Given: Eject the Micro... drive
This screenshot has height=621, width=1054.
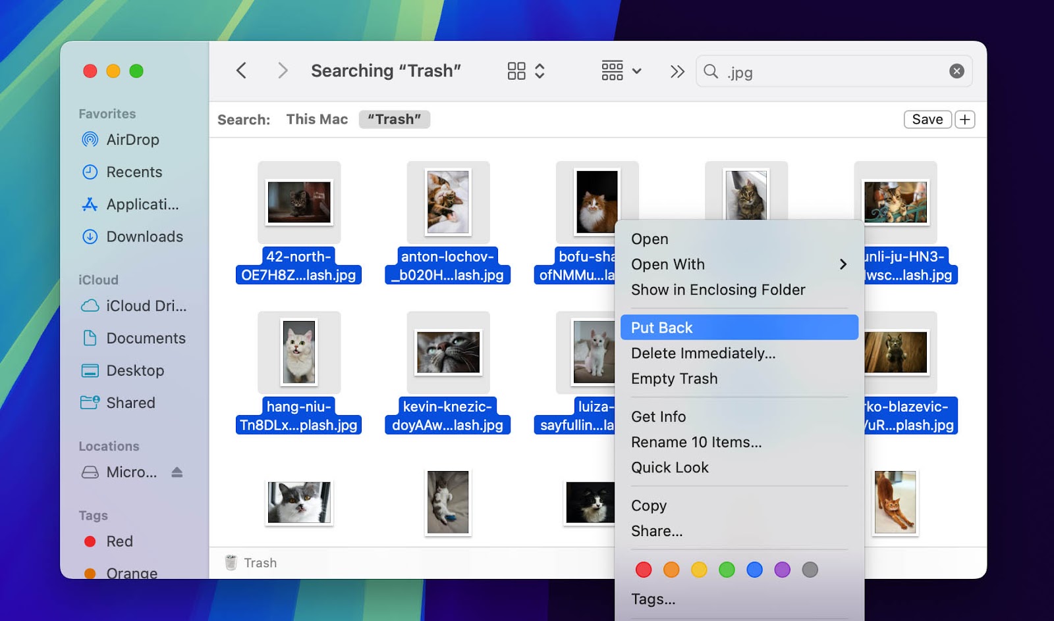Looking at the screenshot, I should click(x=177, y=472).
